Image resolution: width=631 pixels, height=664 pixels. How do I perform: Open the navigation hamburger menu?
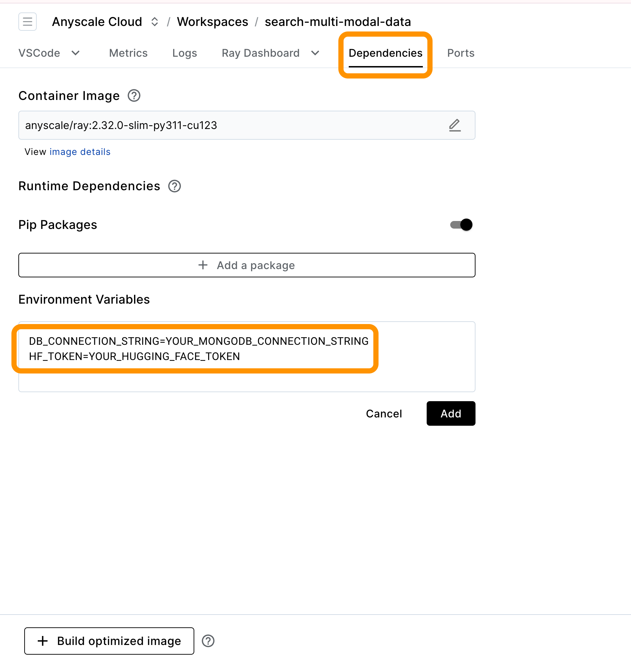click(27, 21)
